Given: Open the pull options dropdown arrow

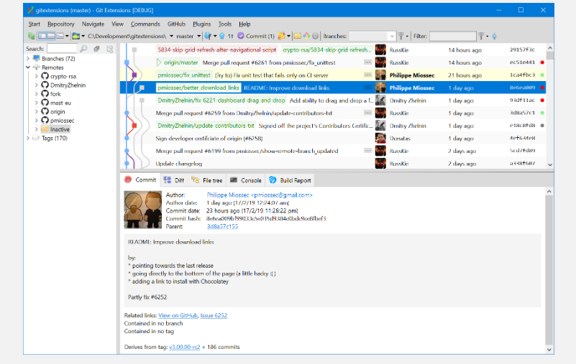Looking at the screenshot, I should click(x=215, y=36).
